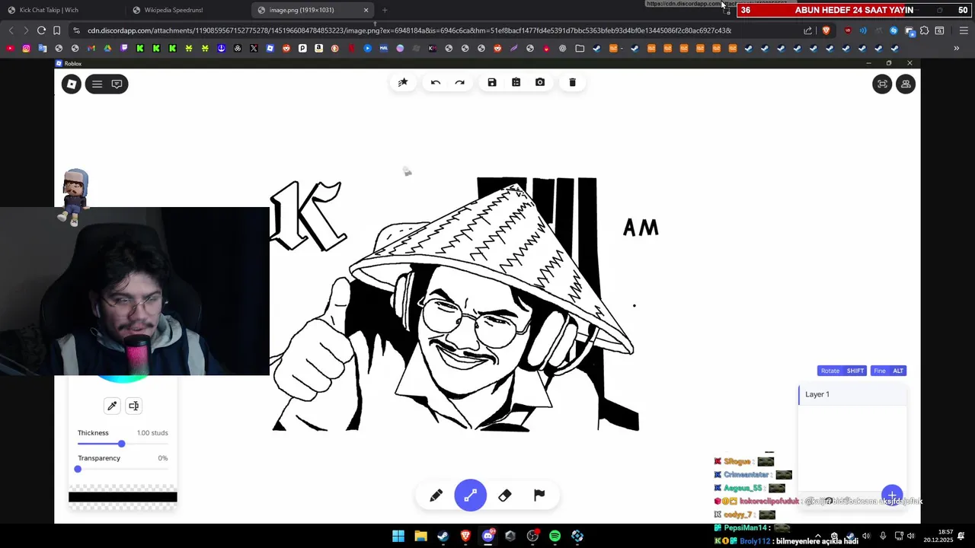This screenshot has height=548, width=975.
Task: Select the line tool in bottom toolbar
Action: click(x=471, y=495)
